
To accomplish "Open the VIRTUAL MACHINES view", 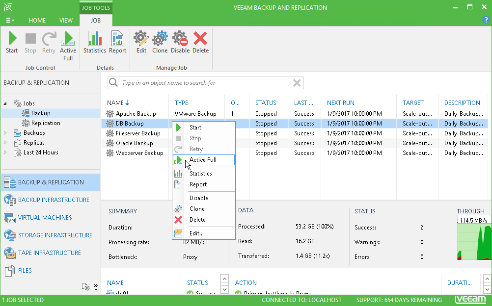I will coord(51,218).
